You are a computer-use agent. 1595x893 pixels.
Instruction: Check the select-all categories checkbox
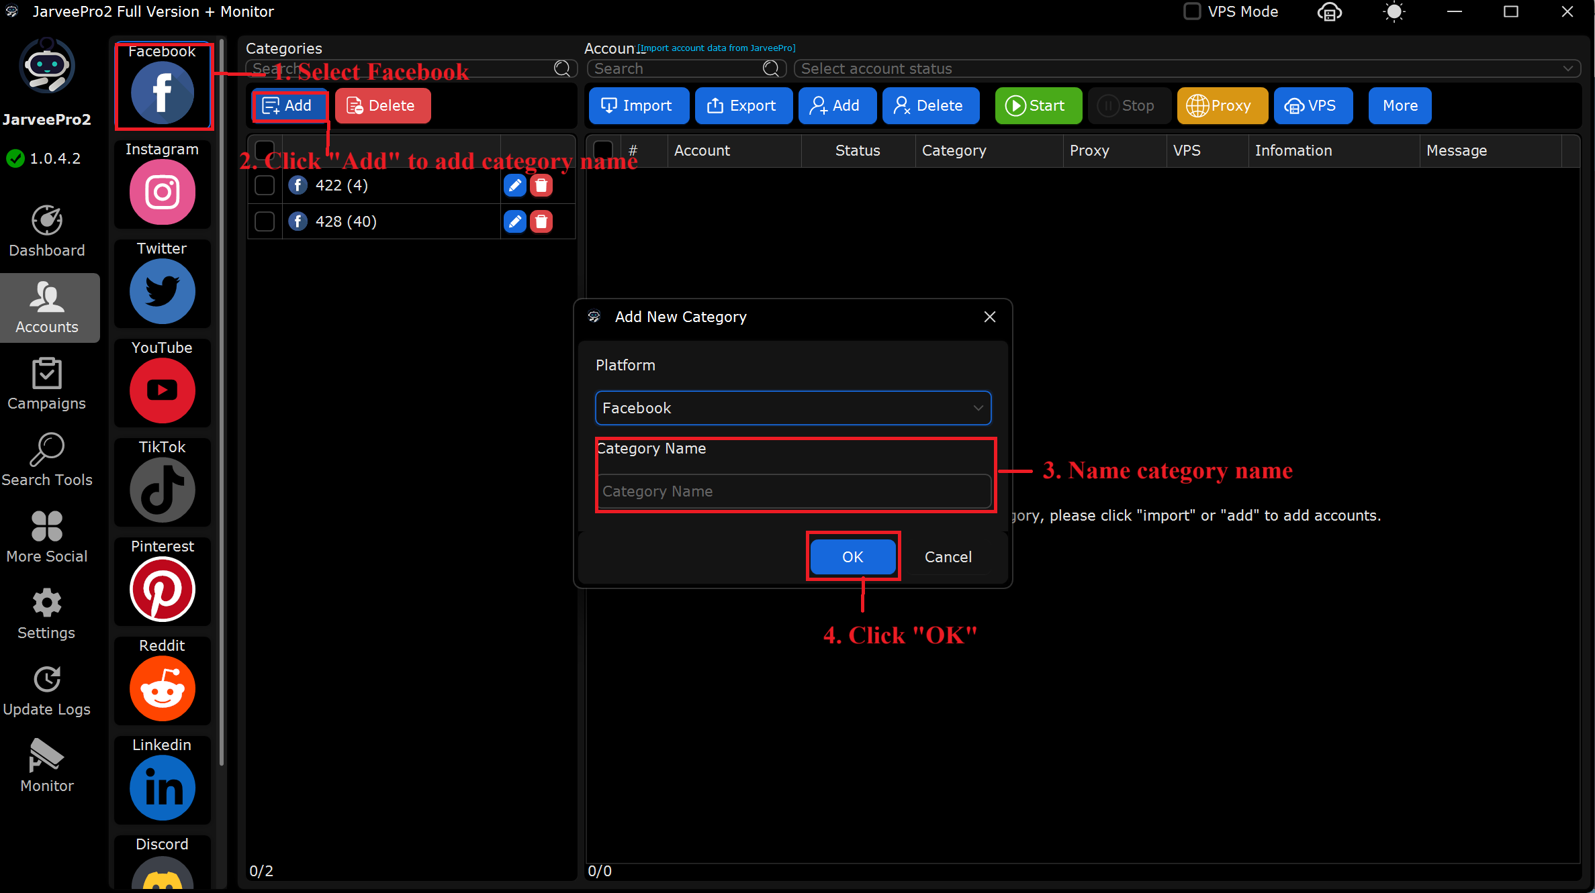pos(265,150)
